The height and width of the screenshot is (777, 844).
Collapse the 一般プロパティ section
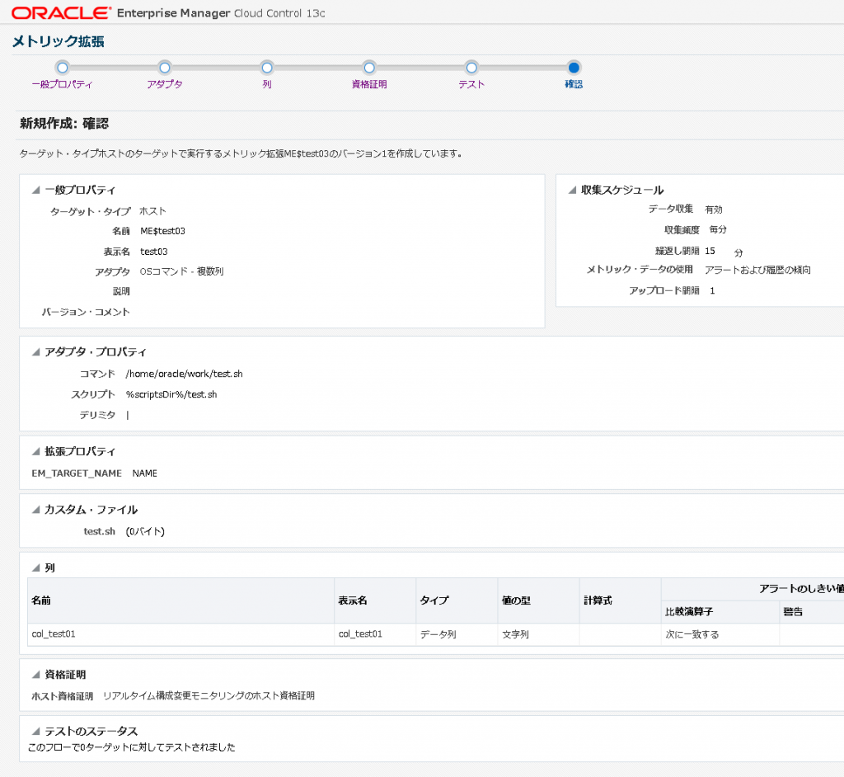tap(36, 190)
